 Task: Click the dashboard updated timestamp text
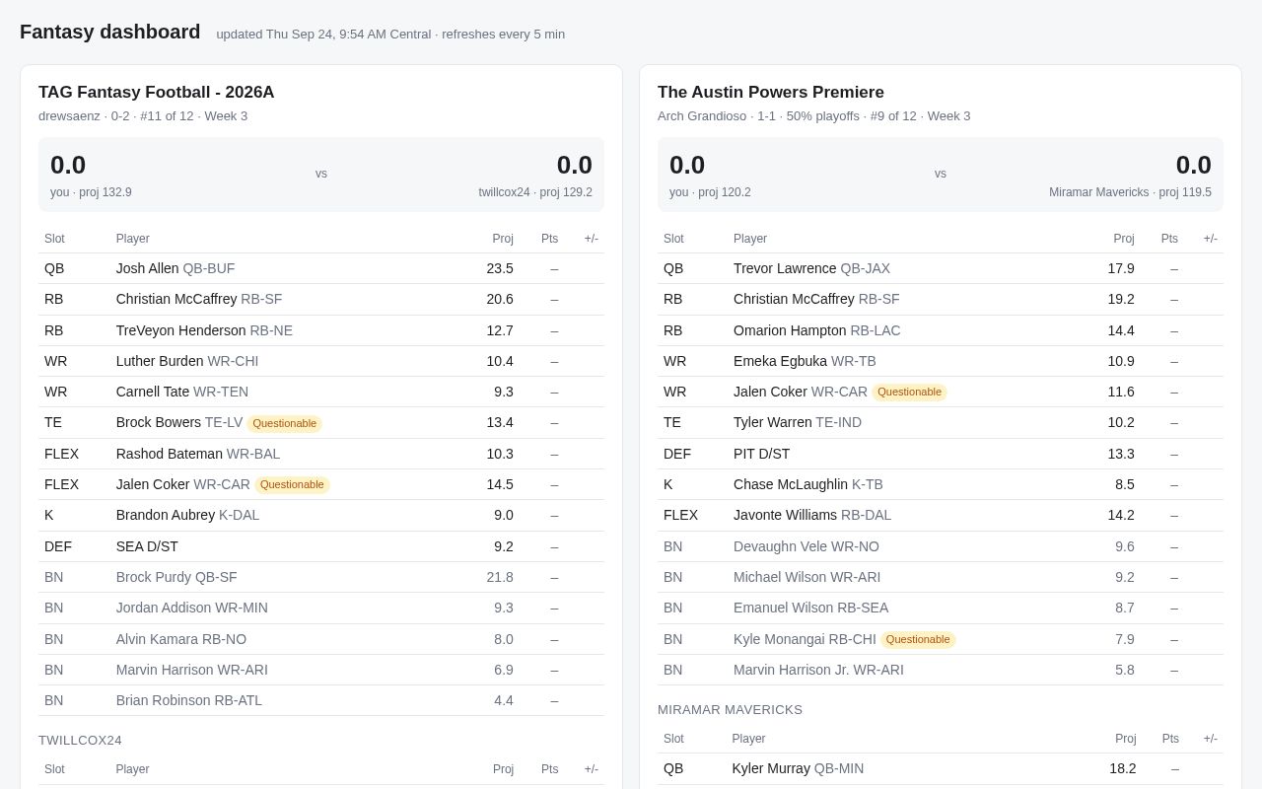tap(390, 35)
